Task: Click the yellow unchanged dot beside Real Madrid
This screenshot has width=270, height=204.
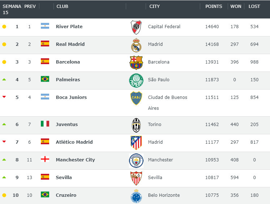Action: click(x=4, y=44)
